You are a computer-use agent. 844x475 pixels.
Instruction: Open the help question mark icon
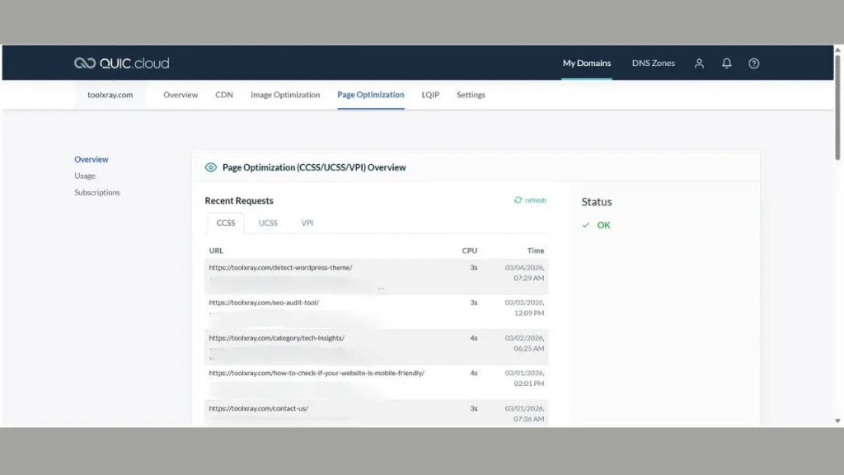point(753,63)
